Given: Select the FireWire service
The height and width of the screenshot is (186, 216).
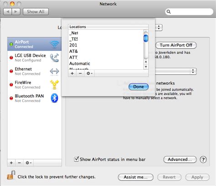Looking at the screenshot, I should [34, 85].
